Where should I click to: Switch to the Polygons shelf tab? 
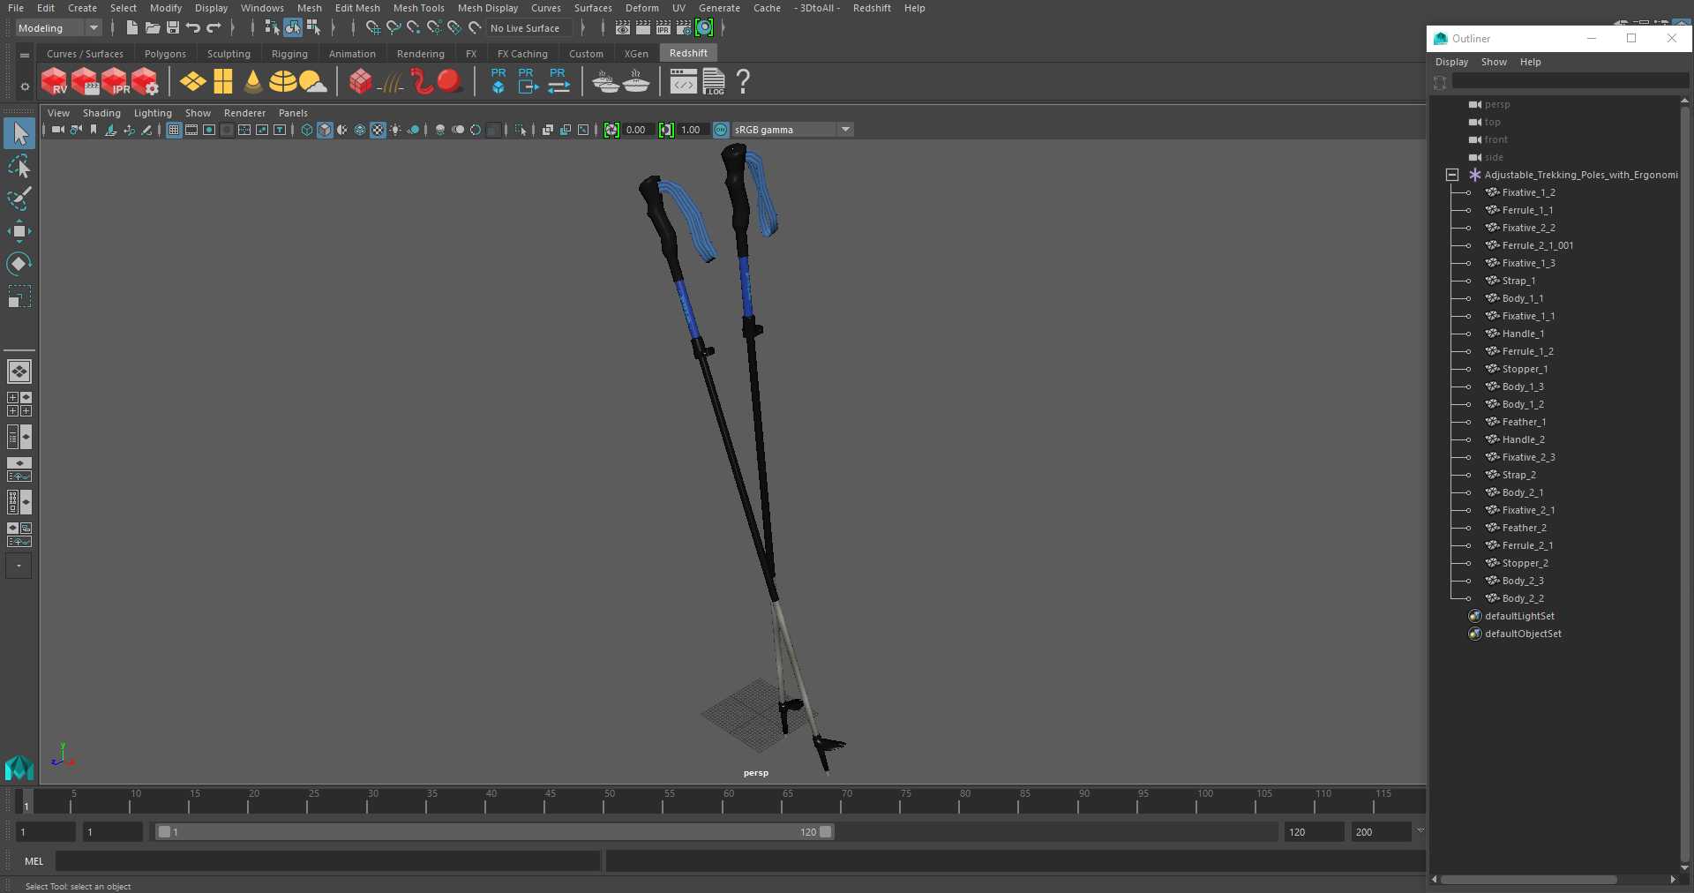[x=165, y=54]
